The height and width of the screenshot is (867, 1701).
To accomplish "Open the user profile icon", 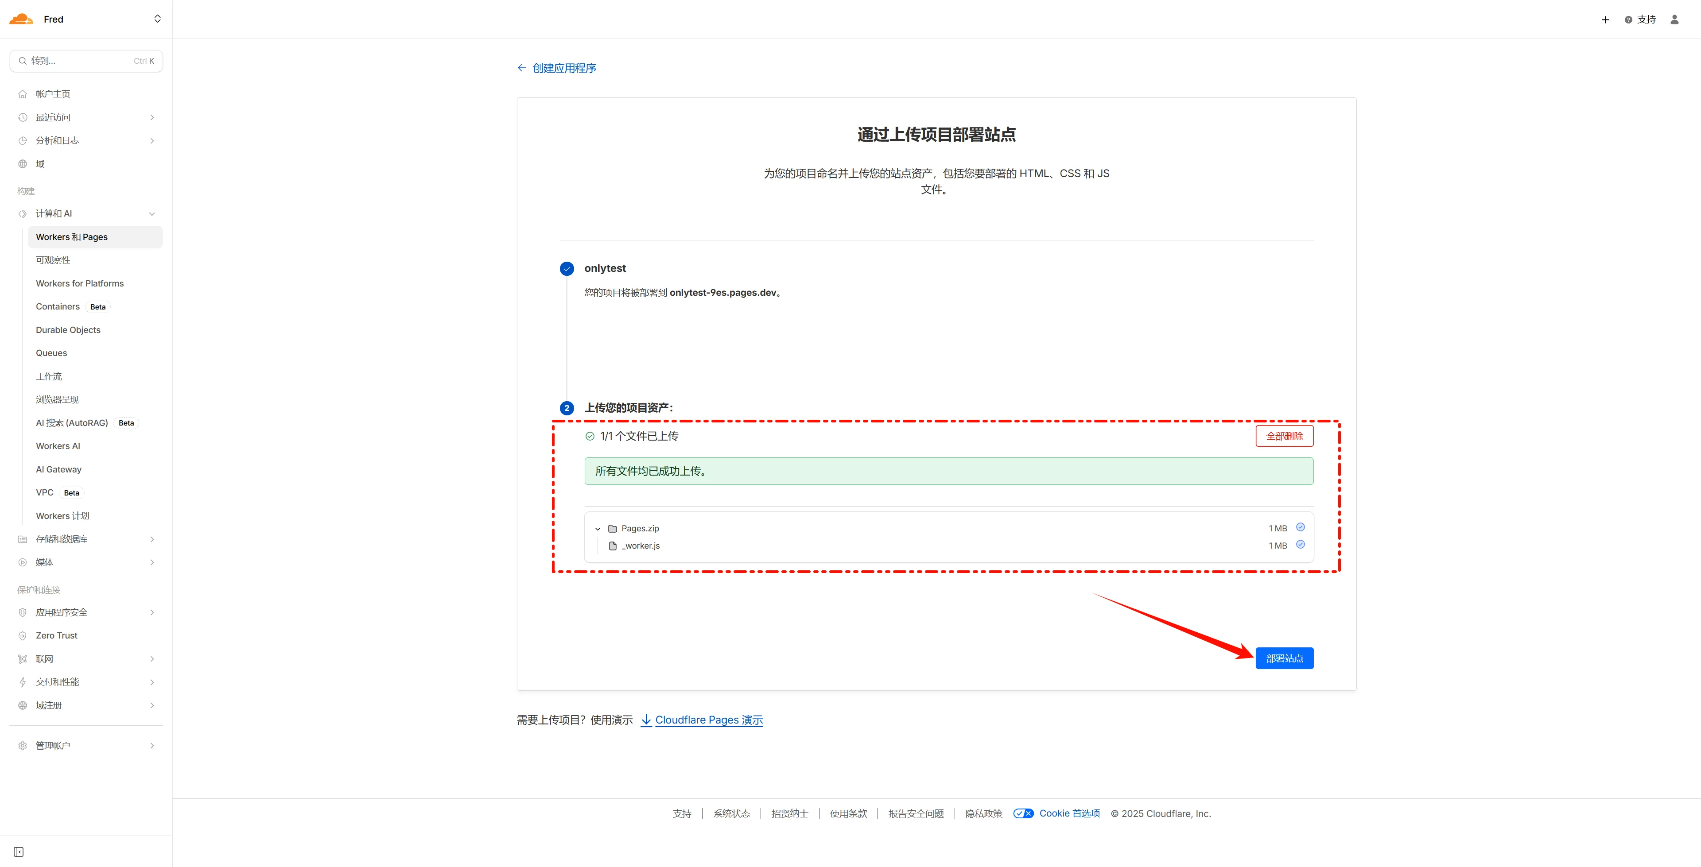I will coord(1674,20).
